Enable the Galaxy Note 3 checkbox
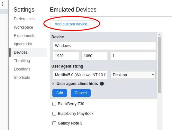Screen dimensions: 172x130 point(54,123)
